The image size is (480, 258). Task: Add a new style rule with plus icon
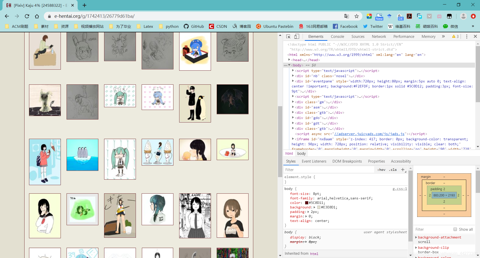(403, 170)
